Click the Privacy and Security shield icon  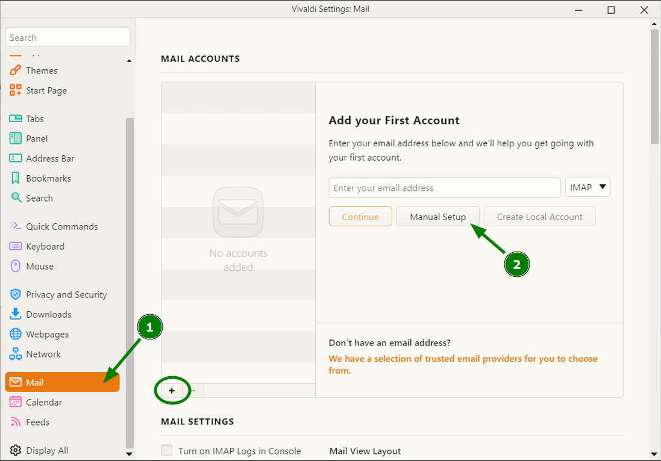click(15, 294)
